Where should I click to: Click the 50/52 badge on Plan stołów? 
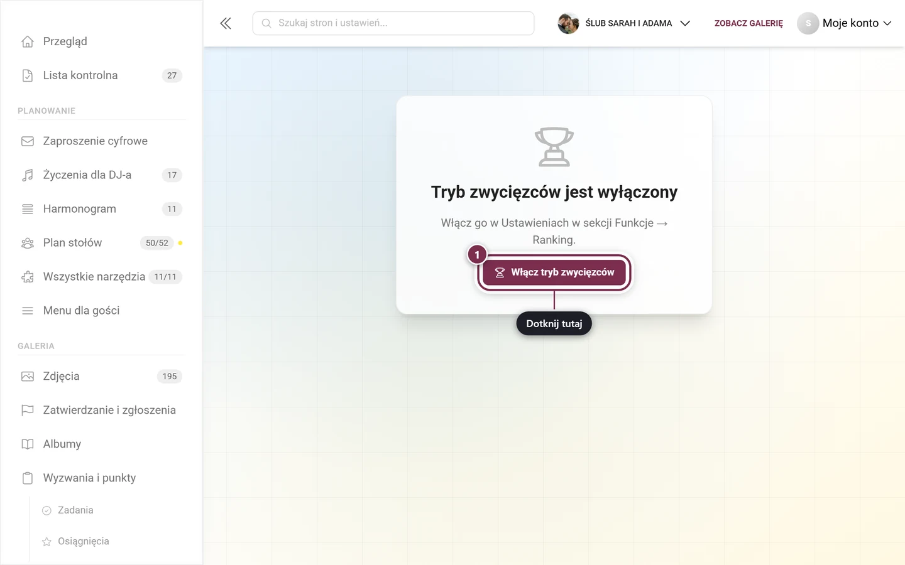[157, 243]
